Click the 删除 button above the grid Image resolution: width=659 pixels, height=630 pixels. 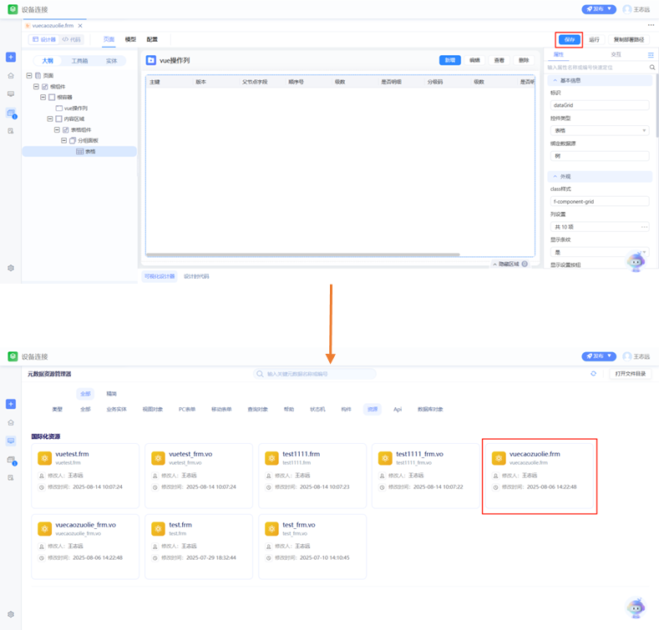[x=524, y=60]
